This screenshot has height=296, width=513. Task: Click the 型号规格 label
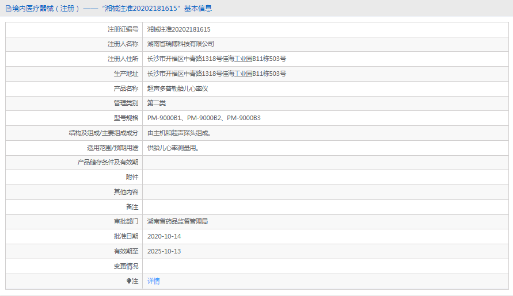126,118
